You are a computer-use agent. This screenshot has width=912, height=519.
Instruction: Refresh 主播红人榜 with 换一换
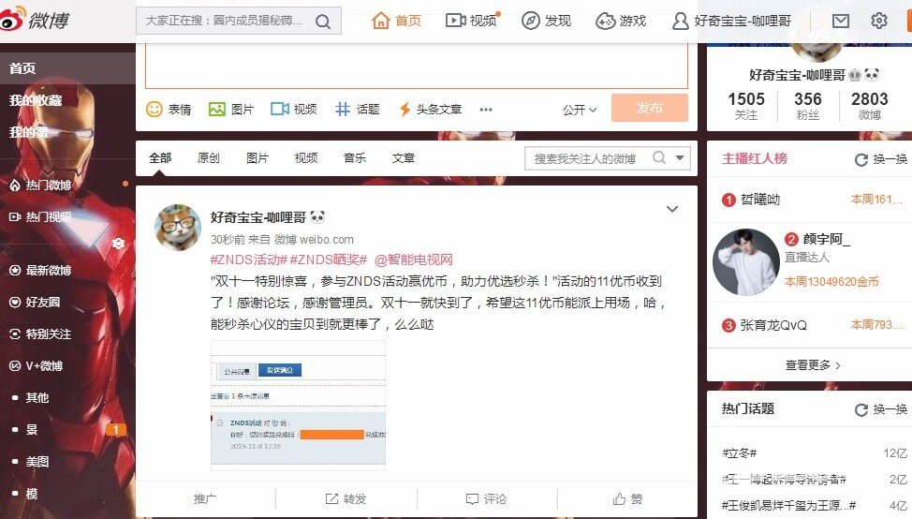(881, 159)
